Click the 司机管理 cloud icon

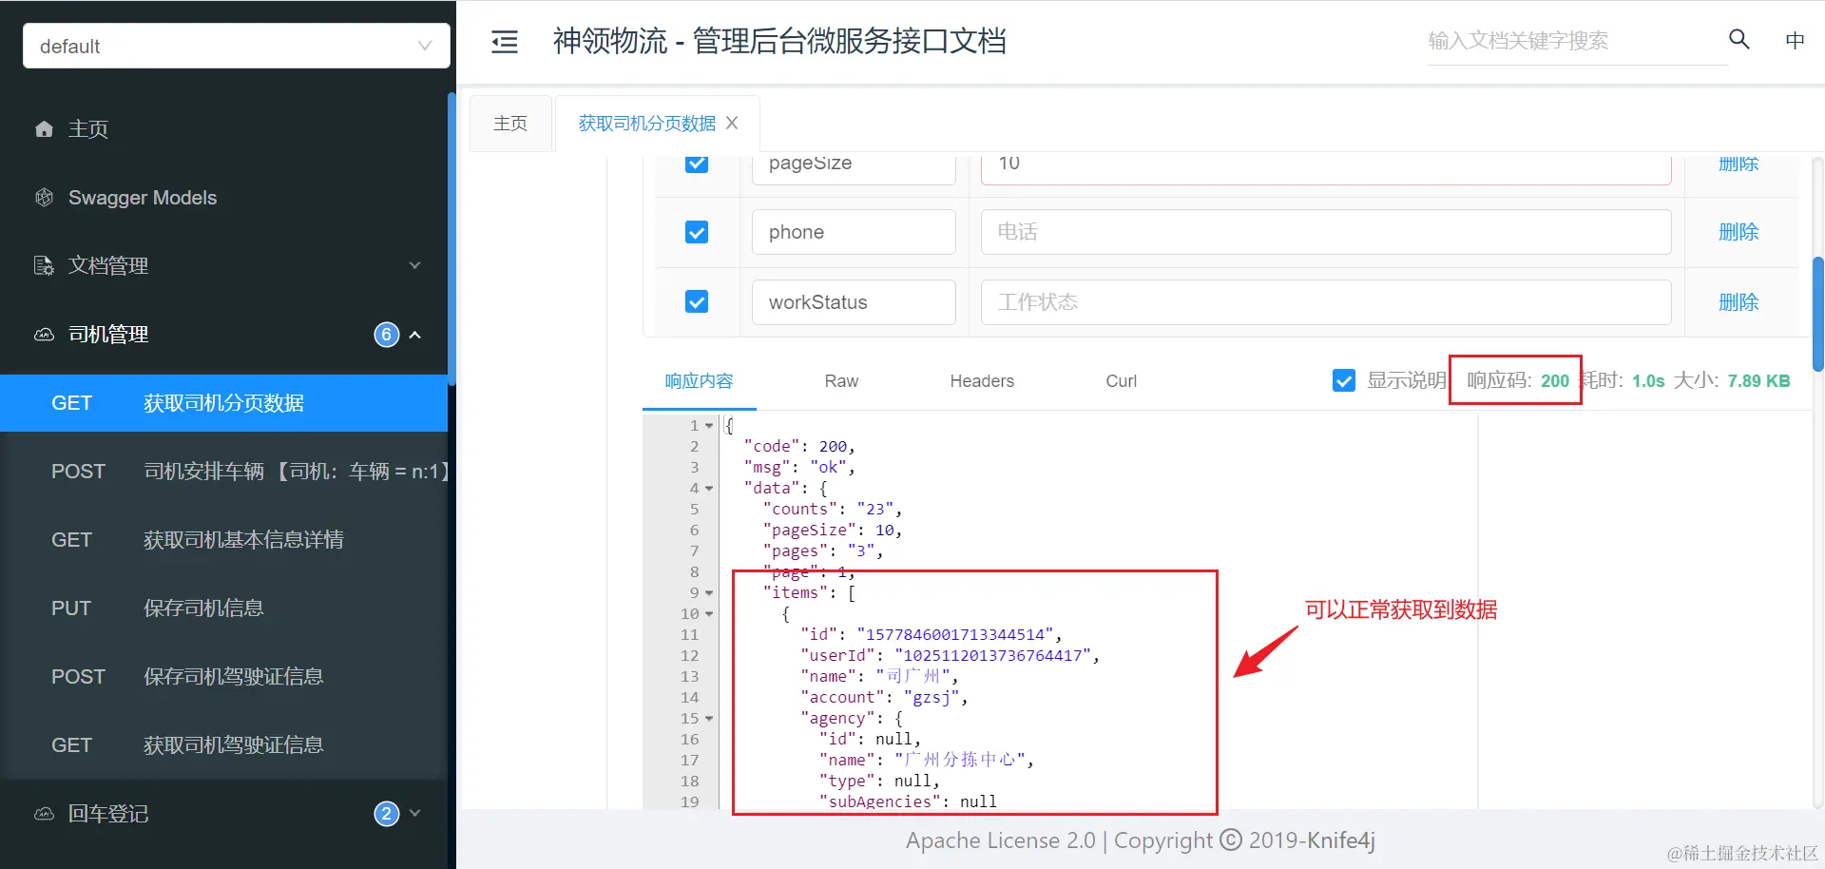[x=44, y=335]
